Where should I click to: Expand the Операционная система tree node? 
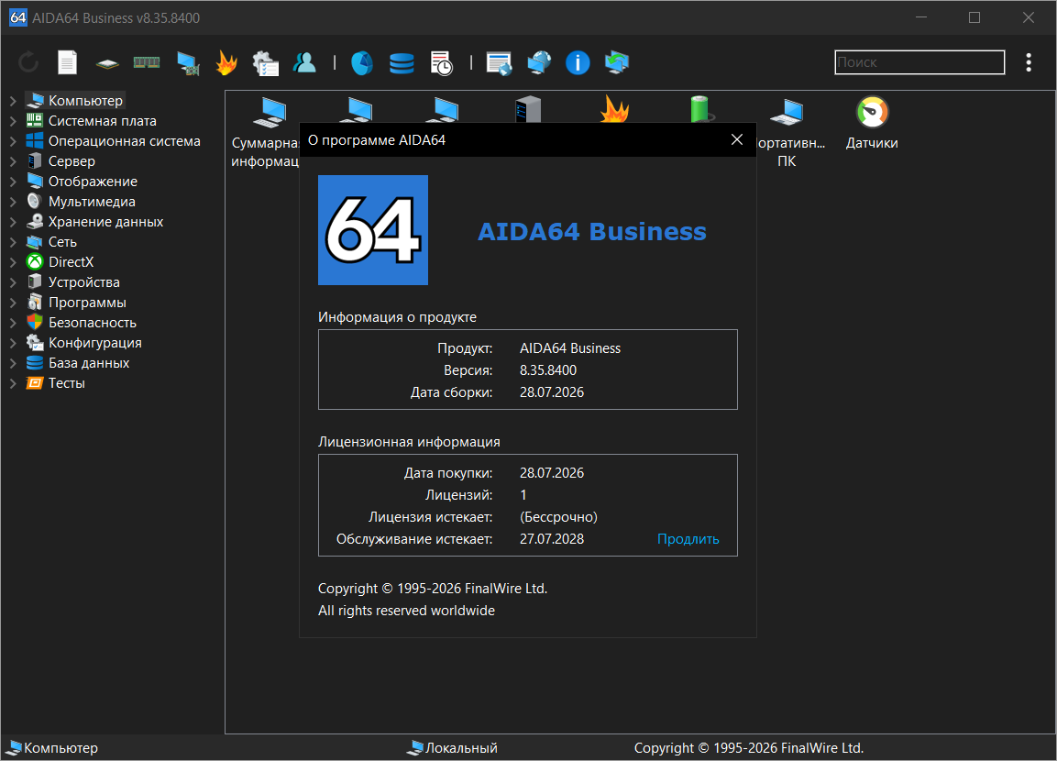(x=13, y=141)
